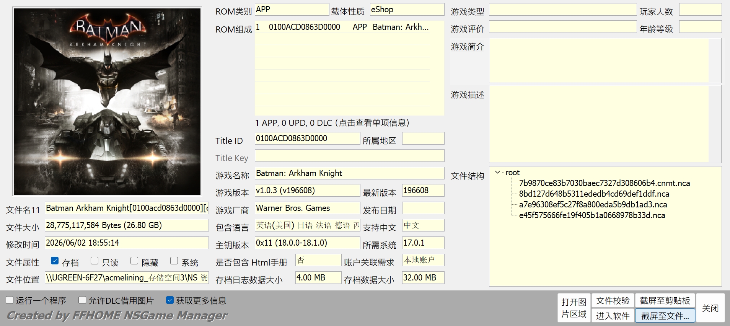Toggle the 隐藏 hidden attribute checkbox
The height and width of the screenshot is (326, 730).
134,261
